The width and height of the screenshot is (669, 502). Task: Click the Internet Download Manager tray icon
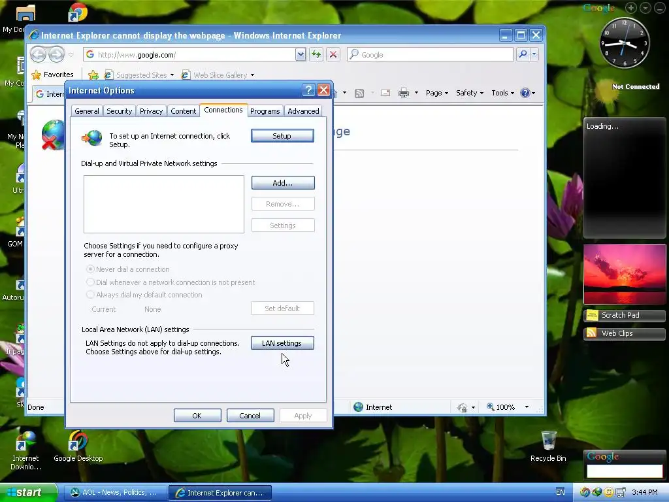[597, 492]
